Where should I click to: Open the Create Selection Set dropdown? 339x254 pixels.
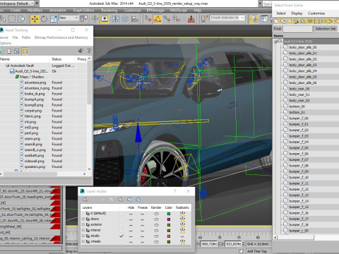tap(242, 18)
